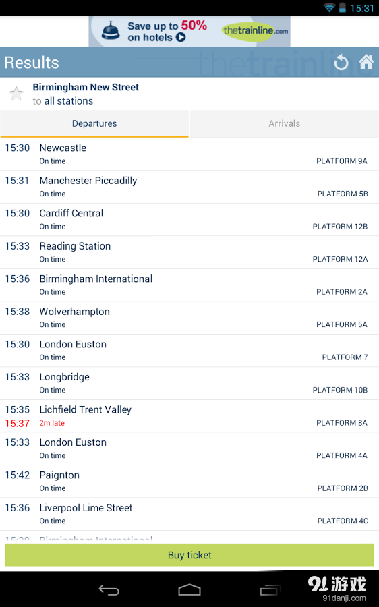
Task: Tap Birmingham New Street station heading
Action: pyautogui.click(x=86, y=87)
